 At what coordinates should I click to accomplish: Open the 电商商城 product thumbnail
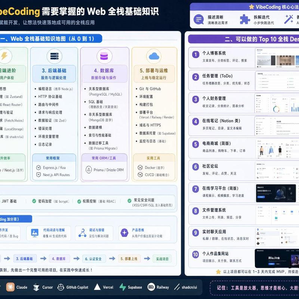(277, 148)
